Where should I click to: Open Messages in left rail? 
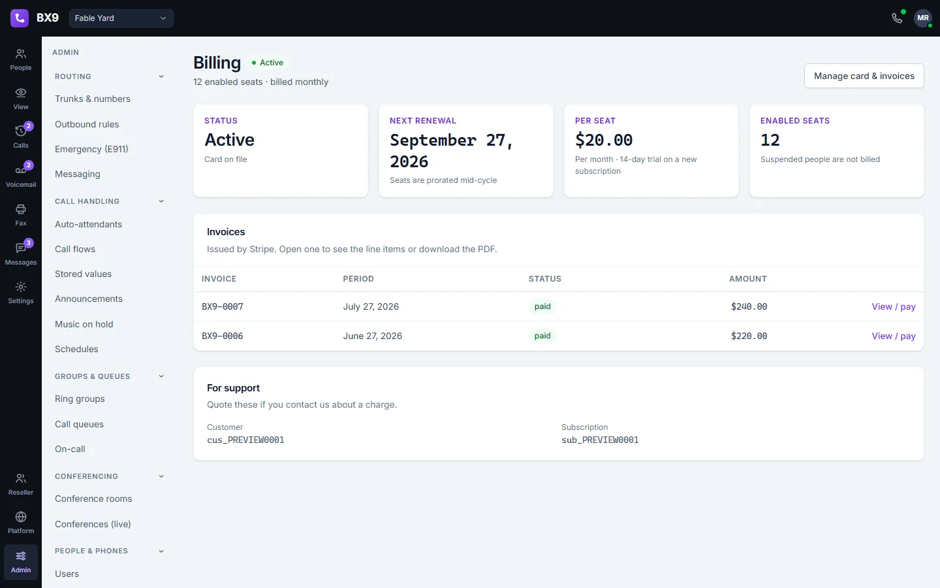click(x=21, y=254)
